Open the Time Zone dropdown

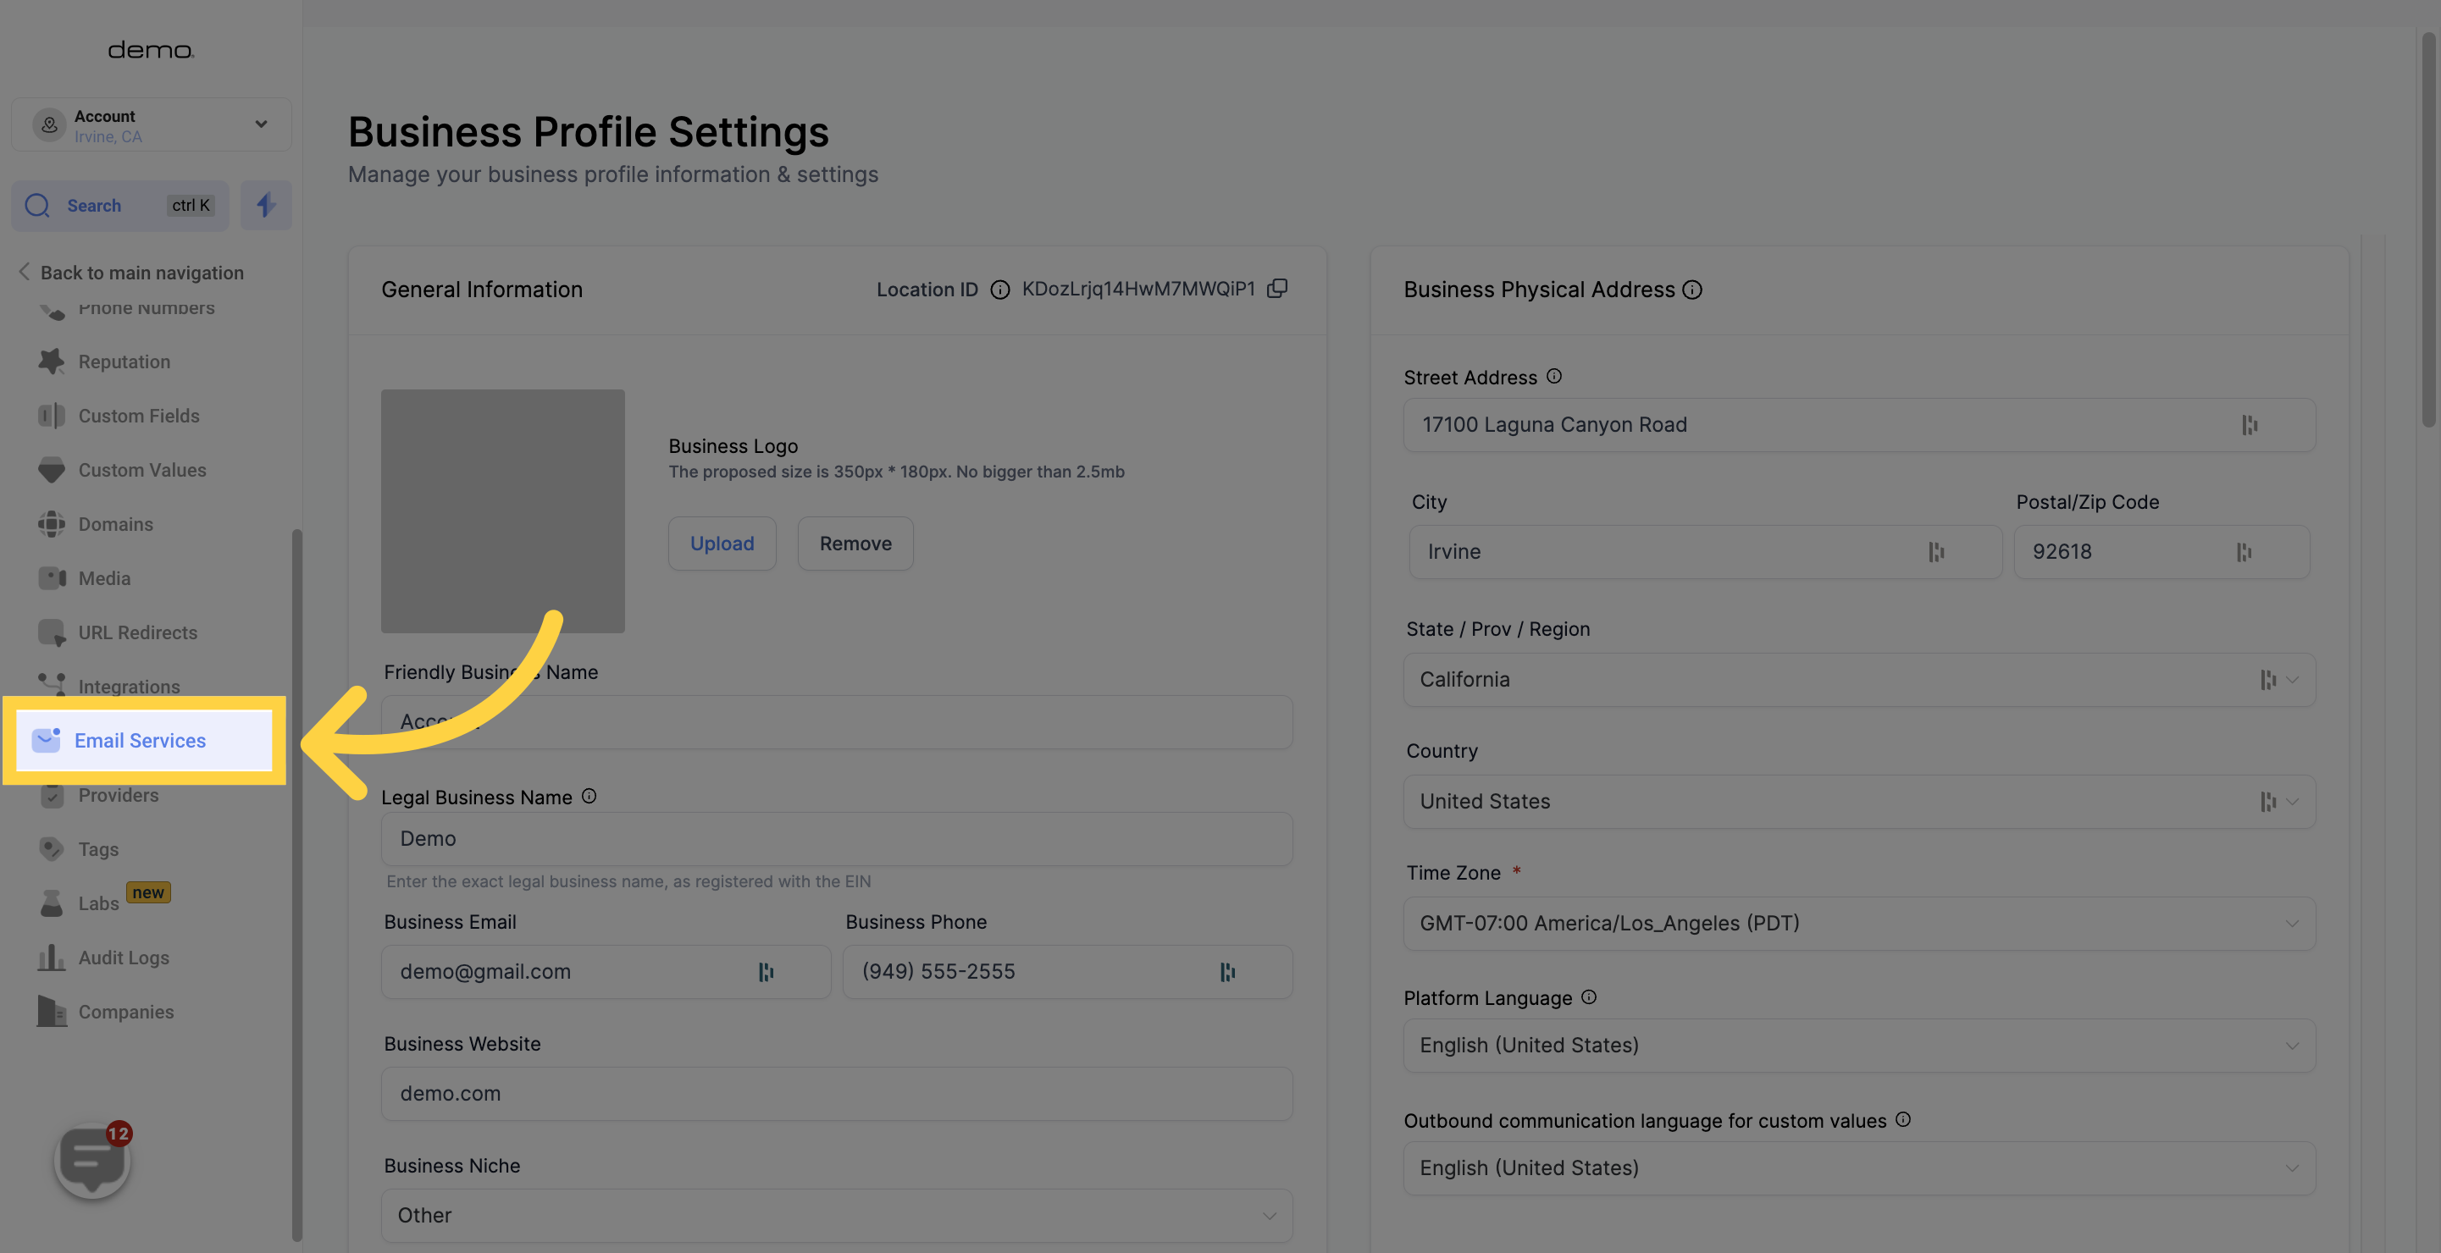click(x=1858, y=924)
